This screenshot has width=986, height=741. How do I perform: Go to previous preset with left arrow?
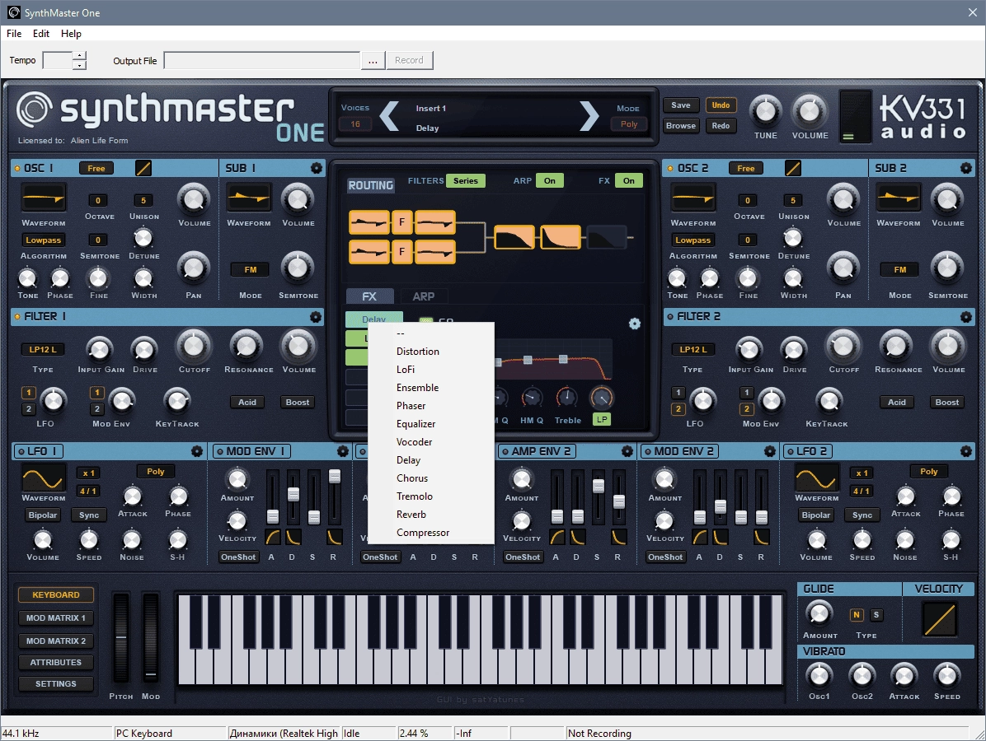(x=389, y=115)
